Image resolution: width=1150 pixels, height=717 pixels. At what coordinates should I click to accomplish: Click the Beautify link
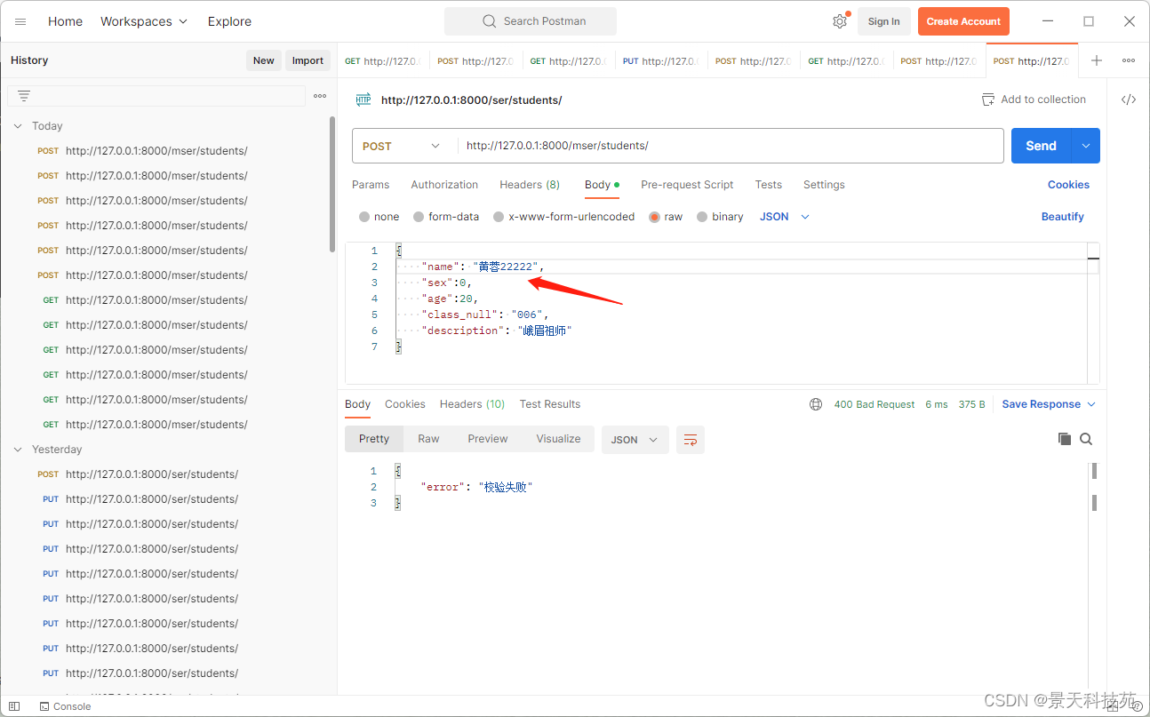pos(1063,217)
